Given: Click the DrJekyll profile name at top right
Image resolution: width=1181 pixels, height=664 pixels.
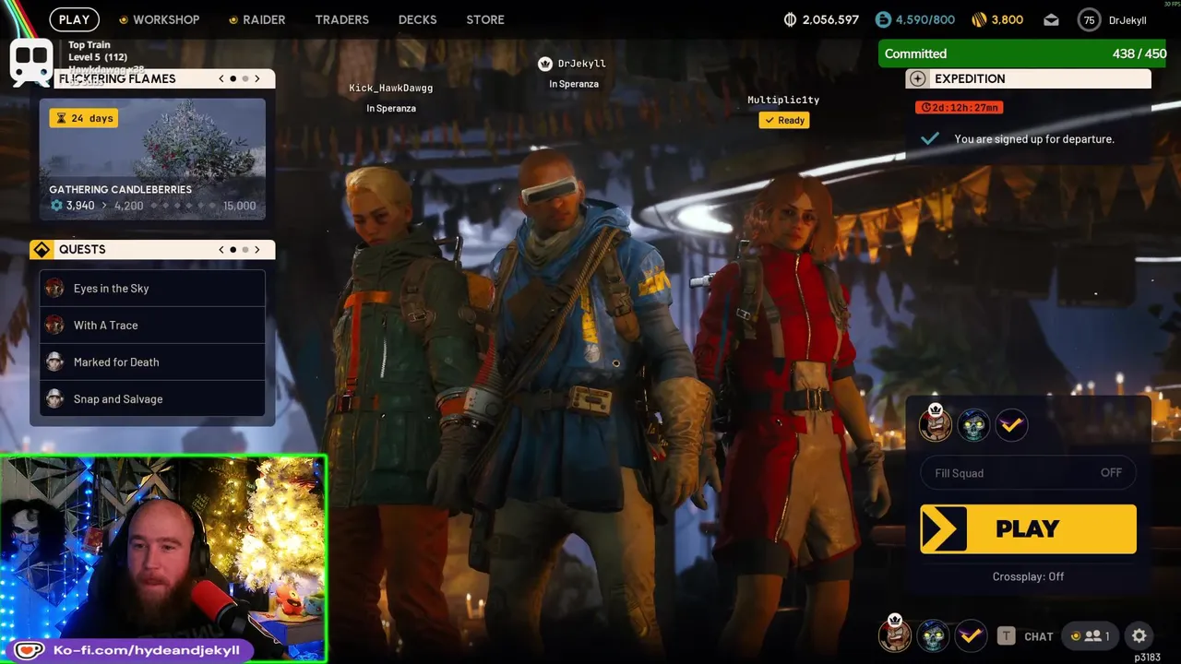Looking at the screenshot, I should pyautogui.click(x=1127, y=20).
